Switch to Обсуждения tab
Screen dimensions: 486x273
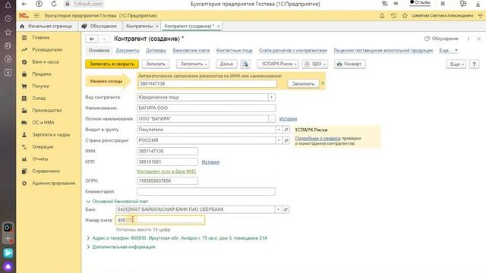coord(100,27)
